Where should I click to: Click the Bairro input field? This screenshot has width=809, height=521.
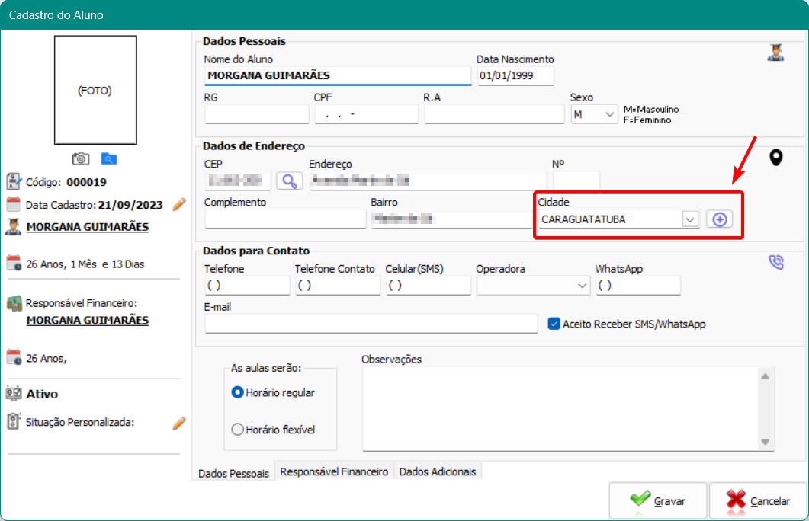[x=451, y=219]
